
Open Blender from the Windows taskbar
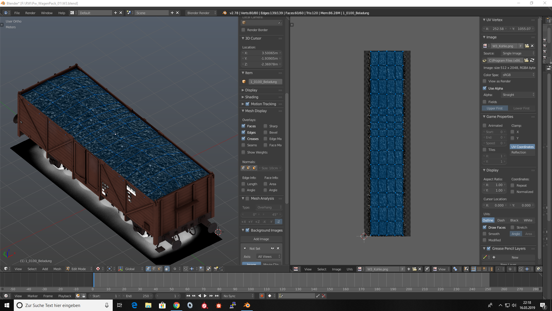pyautogui.click(x=247, y=305)
